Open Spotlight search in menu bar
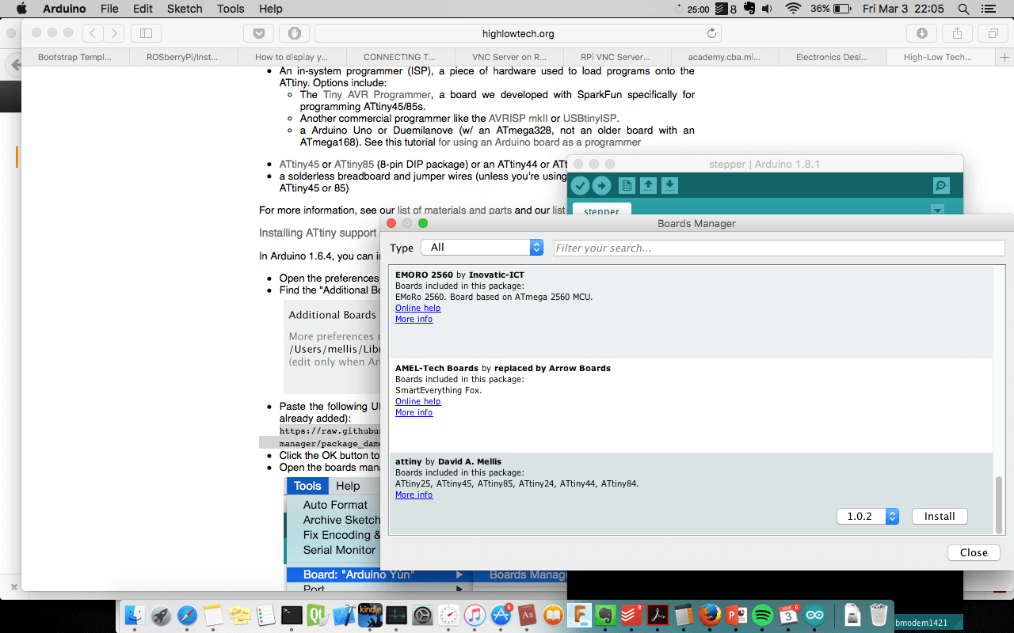Image resolution: width=1014 pixels, height=633 pixels. [963, 9]
